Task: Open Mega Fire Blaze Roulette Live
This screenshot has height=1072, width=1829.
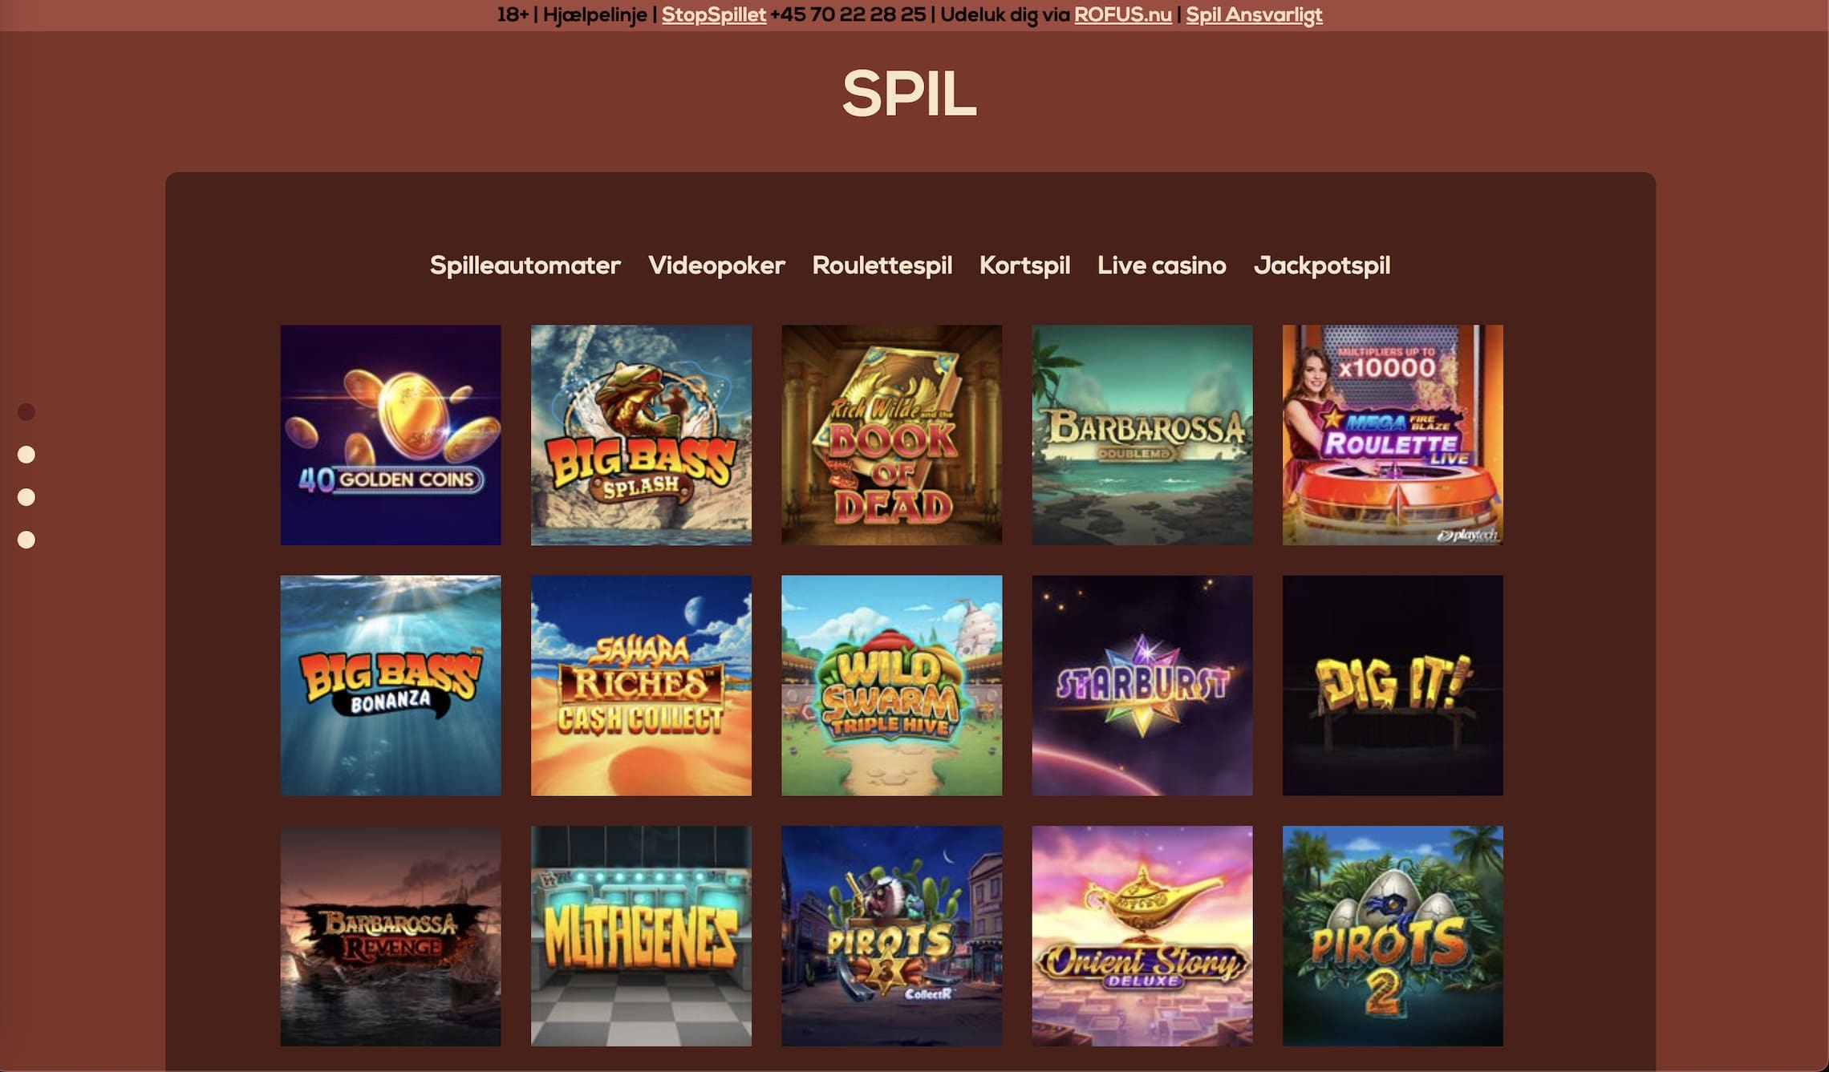Action: [x=1393, y=435]
